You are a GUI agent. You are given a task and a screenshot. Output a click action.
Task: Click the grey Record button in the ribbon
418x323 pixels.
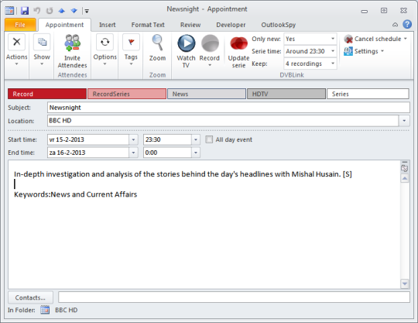click(210, 43)
